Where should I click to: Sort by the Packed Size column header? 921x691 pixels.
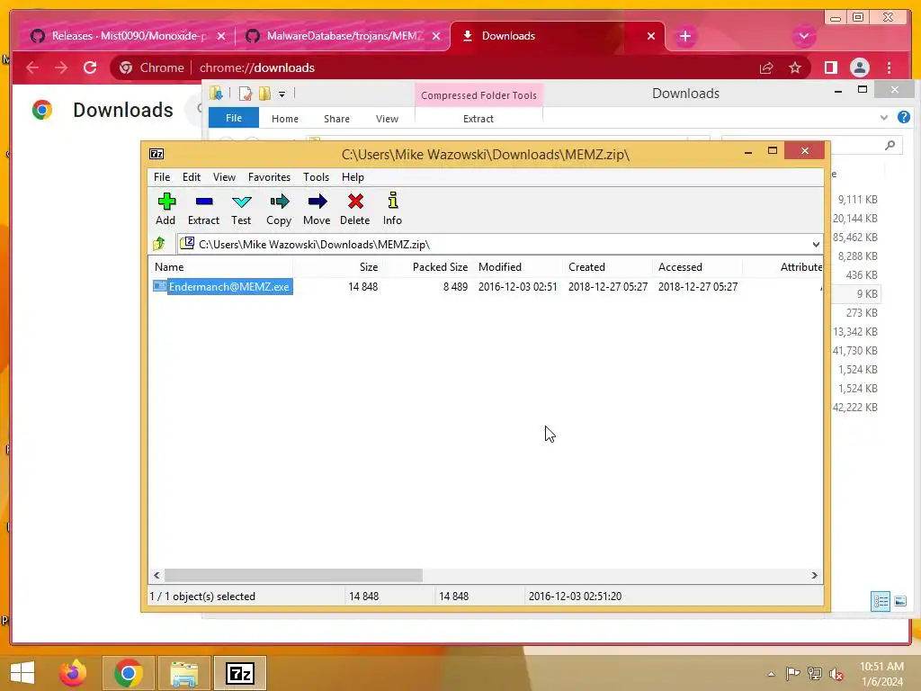pos(428,266)
